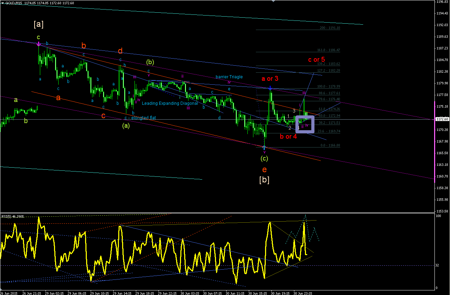Viewport: 450px width, 295px height.
Task: Select the magenta down arrow above wave c
Action: [x=38, y=43]
